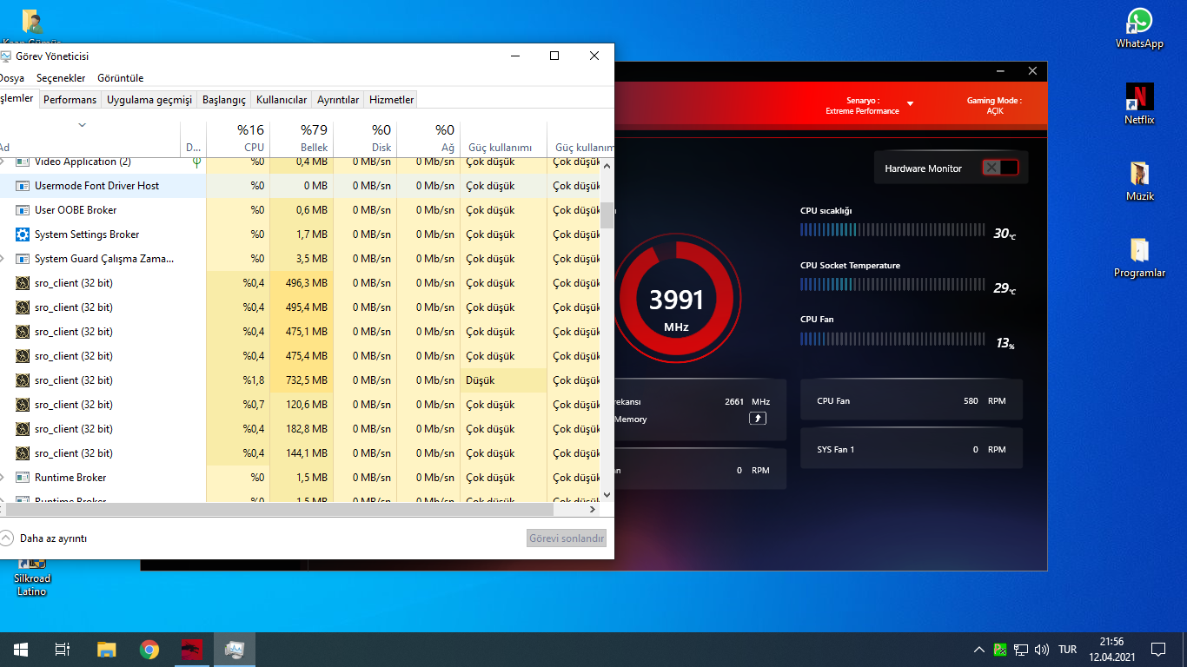The image size is (1187, 667).
Task: Click the Müzik folder on the desktop
Action: [1139, 181]
